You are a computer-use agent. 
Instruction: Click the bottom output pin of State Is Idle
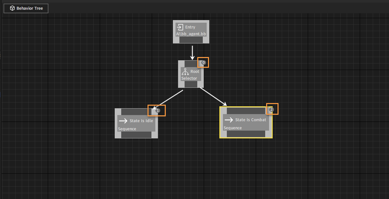point(136,135)
